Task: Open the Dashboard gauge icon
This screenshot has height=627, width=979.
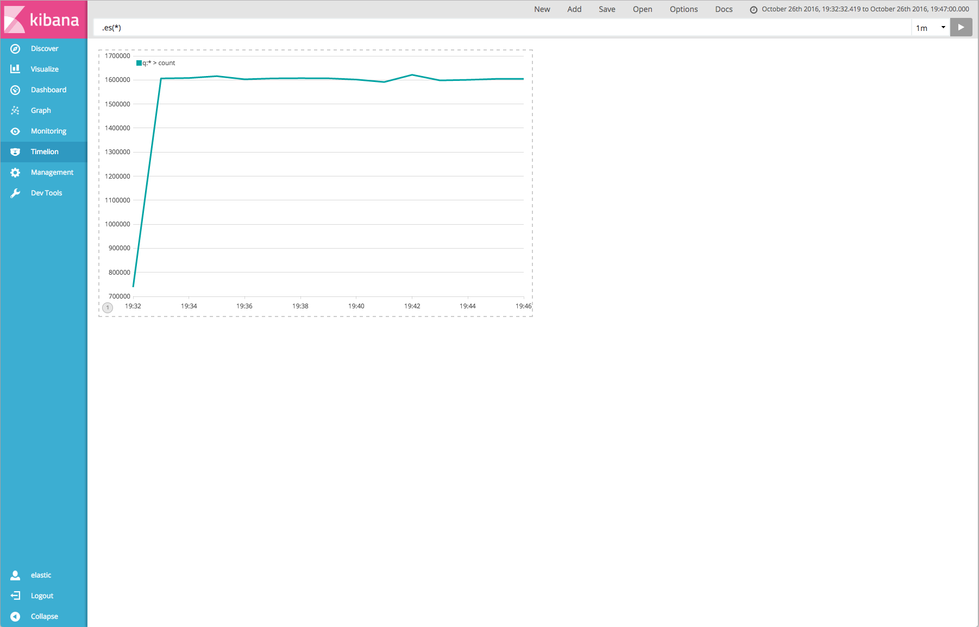Action: click(15, 90)
